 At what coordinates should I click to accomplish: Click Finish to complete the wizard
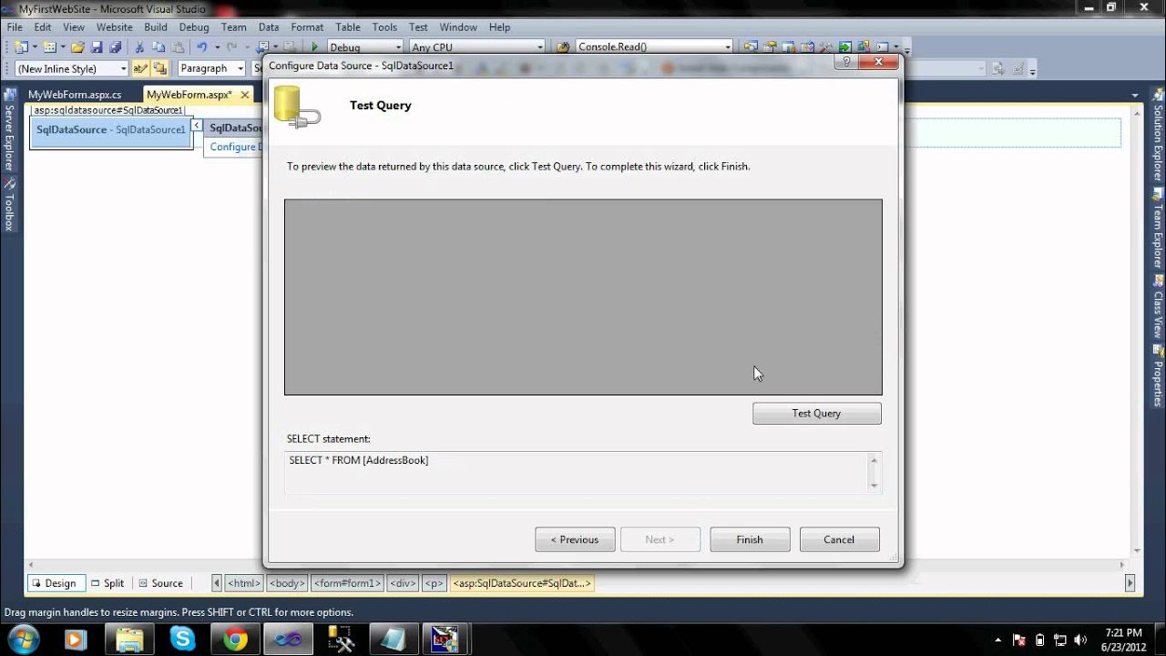(750, 539)
